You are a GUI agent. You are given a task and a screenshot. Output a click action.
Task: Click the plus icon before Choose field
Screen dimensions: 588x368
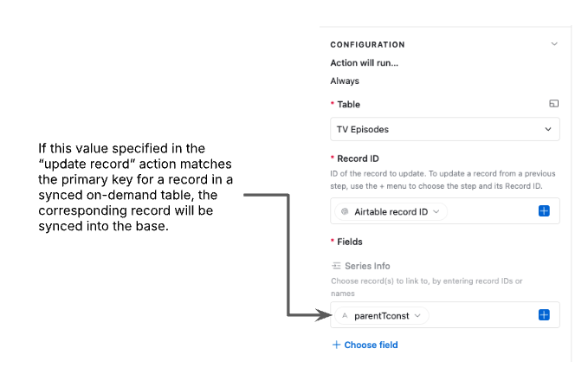336,345
